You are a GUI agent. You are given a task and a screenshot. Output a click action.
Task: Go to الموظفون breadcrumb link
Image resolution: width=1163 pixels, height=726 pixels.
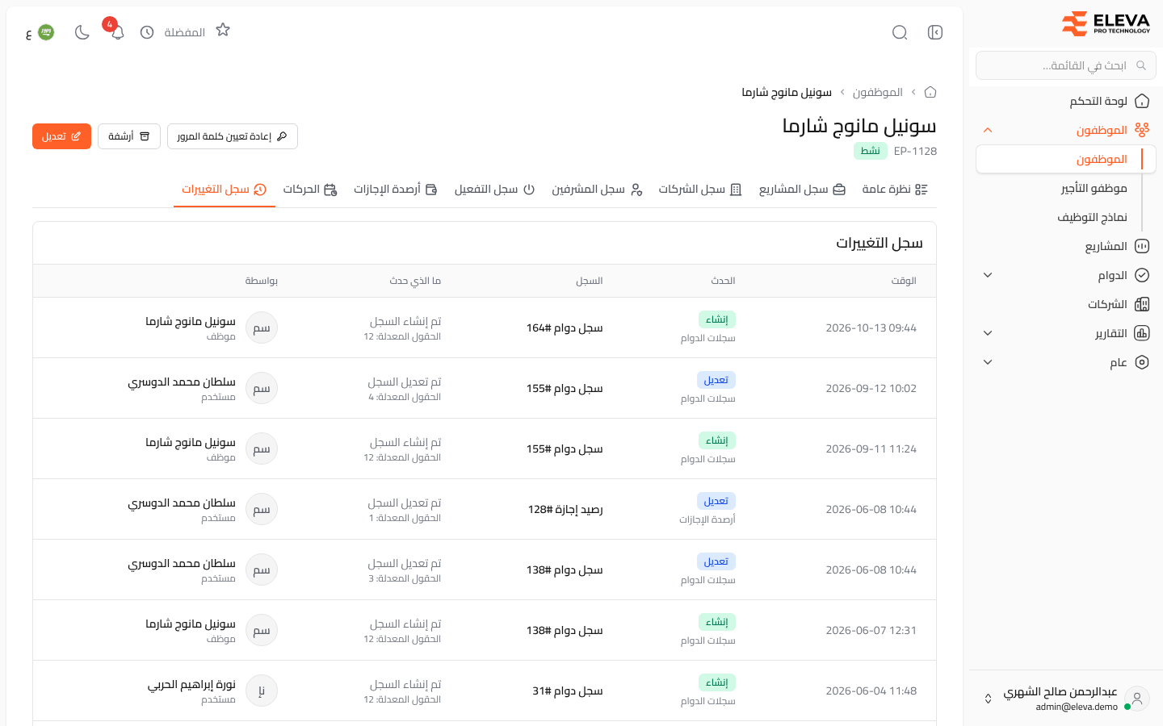(x=877, y=92)
